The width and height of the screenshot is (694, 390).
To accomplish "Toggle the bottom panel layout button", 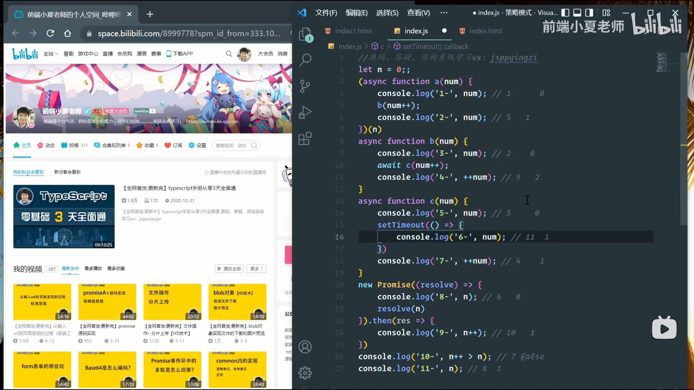I will (x=577, y=13).
